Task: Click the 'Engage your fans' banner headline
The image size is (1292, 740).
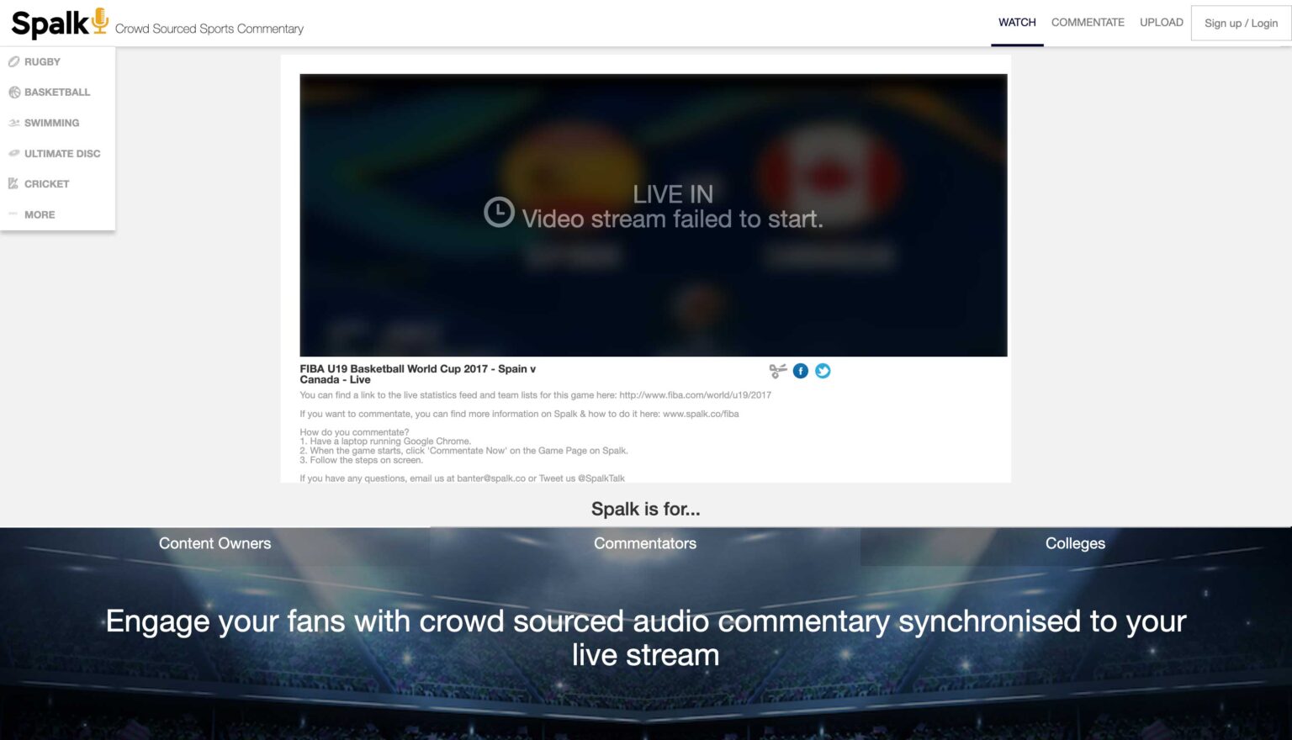Action: [646, 637]
